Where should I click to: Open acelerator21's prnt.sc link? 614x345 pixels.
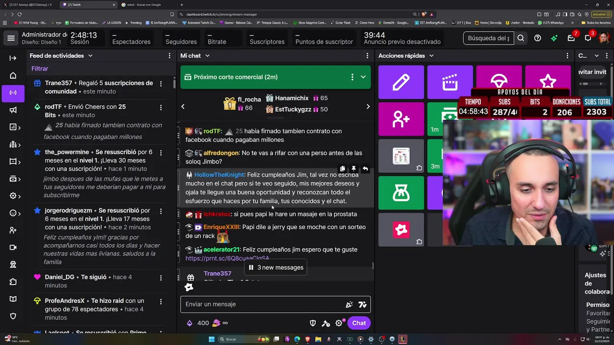[227, 258]
